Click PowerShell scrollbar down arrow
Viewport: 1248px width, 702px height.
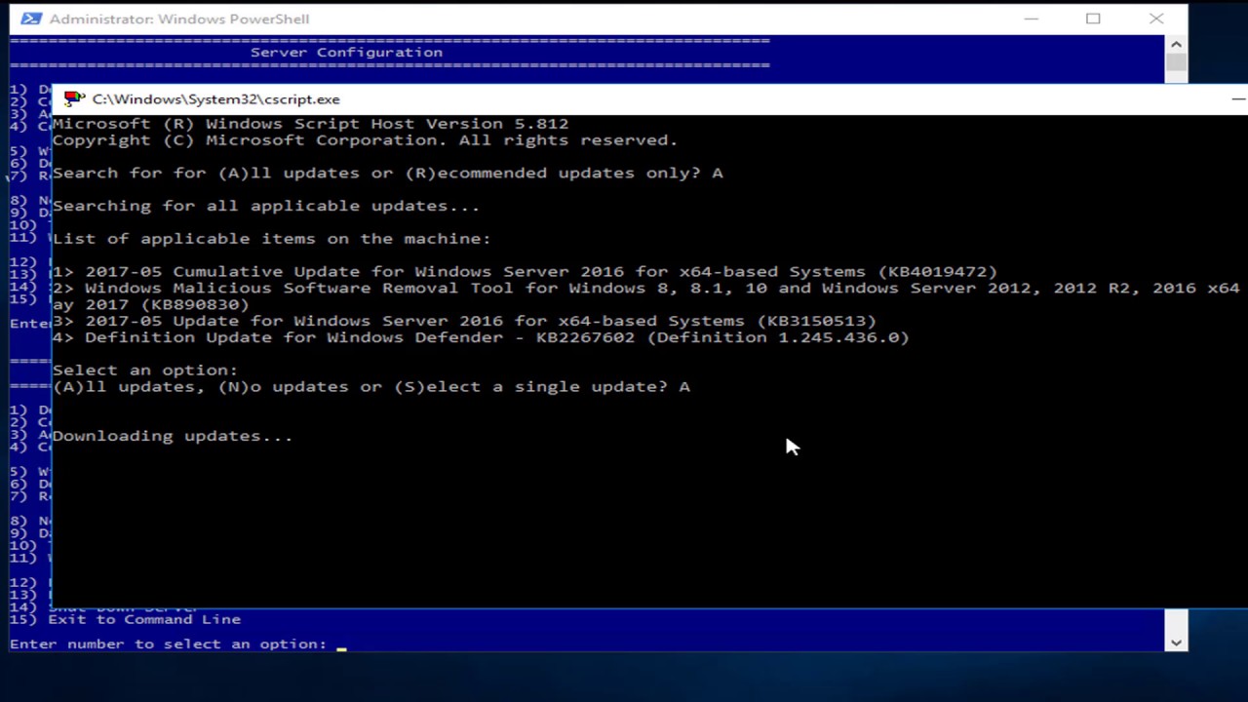[x=1176, y=642]
